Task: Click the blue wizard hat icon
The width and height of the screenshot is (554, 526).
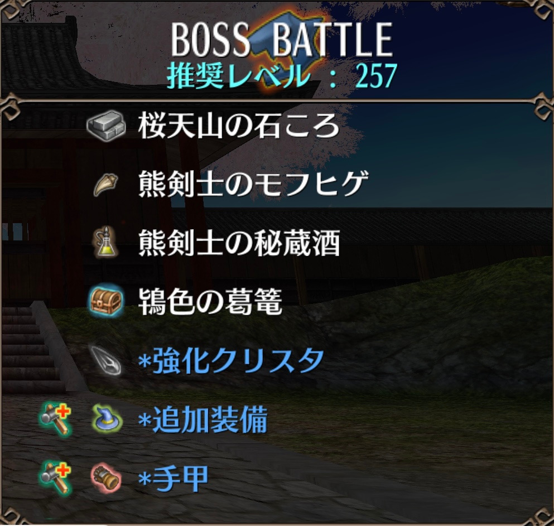Action: 106,419
